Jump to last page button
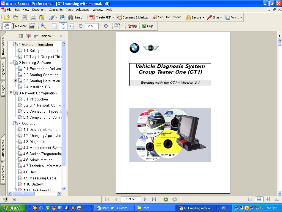Screen dimensions: 282x212 point(154,199)
